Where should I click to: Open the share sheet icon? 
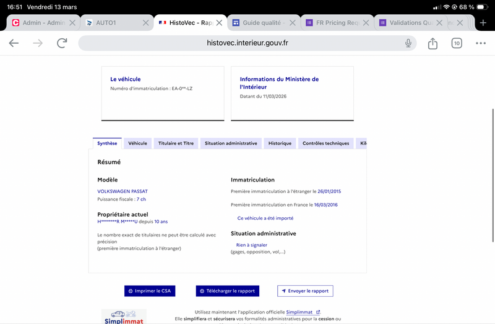click(x=433, y=43)
